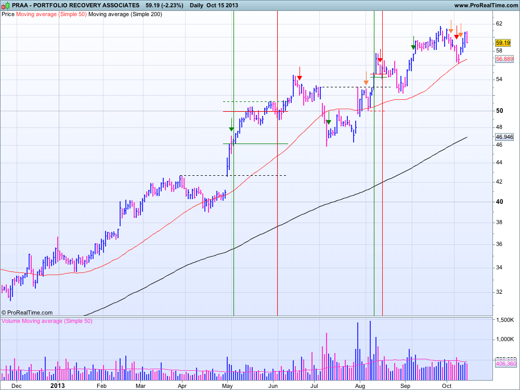Click the candlestick chart icon beside PRAA title
The height and width of the screenshot is (390, 520).
[6, 5]
